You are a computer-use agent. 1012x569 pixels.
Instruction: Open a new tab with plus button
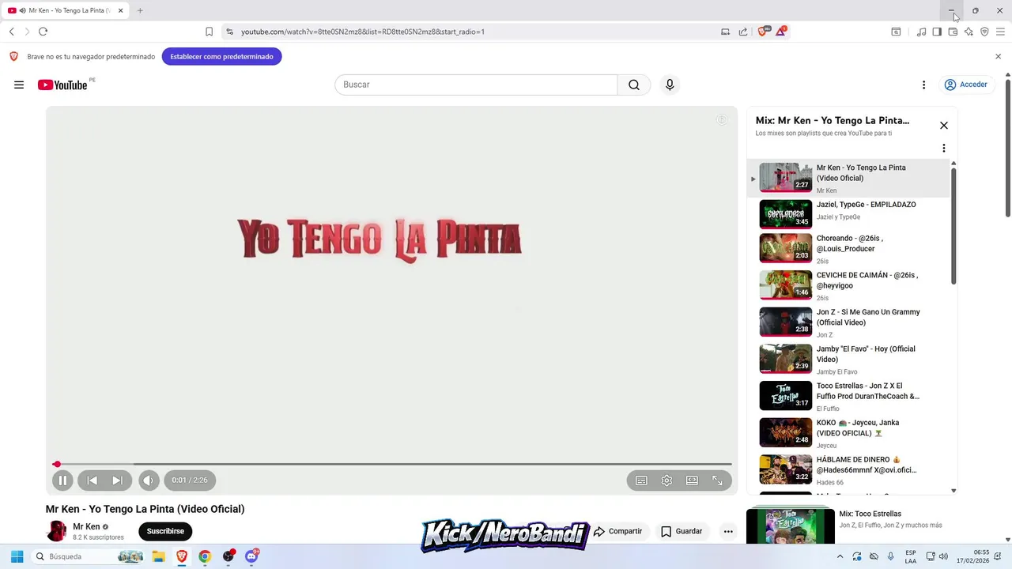(140, 10)
